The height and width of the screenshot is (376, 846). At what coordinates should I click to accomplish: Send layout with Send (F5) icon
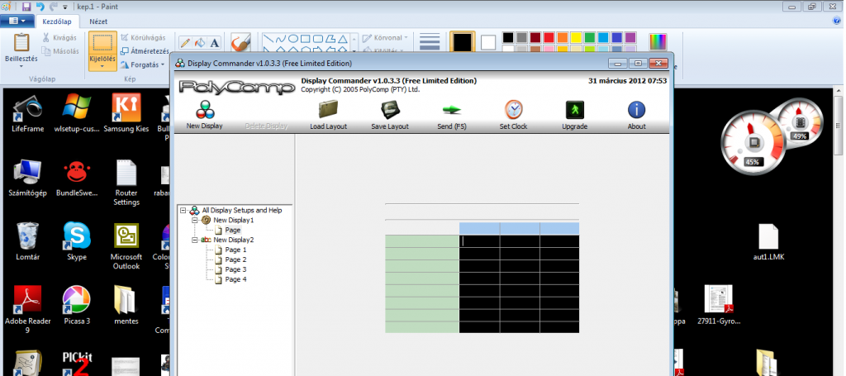tap(452, 110)
